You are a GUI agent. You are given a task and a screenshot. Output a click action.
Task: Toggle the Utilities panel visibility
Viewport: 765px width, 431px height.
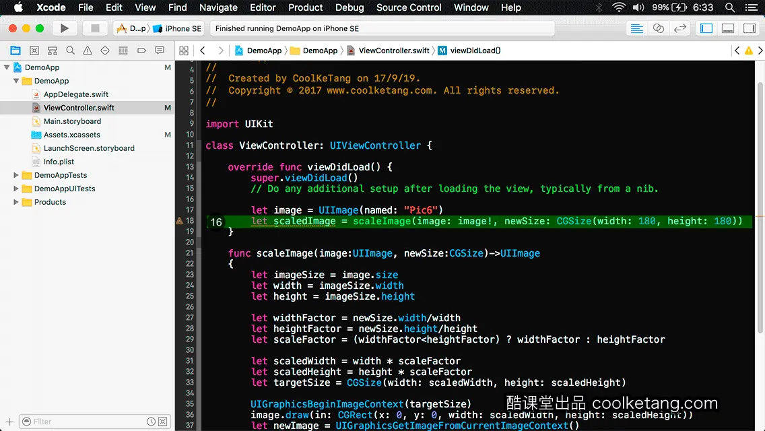point(750,28)
